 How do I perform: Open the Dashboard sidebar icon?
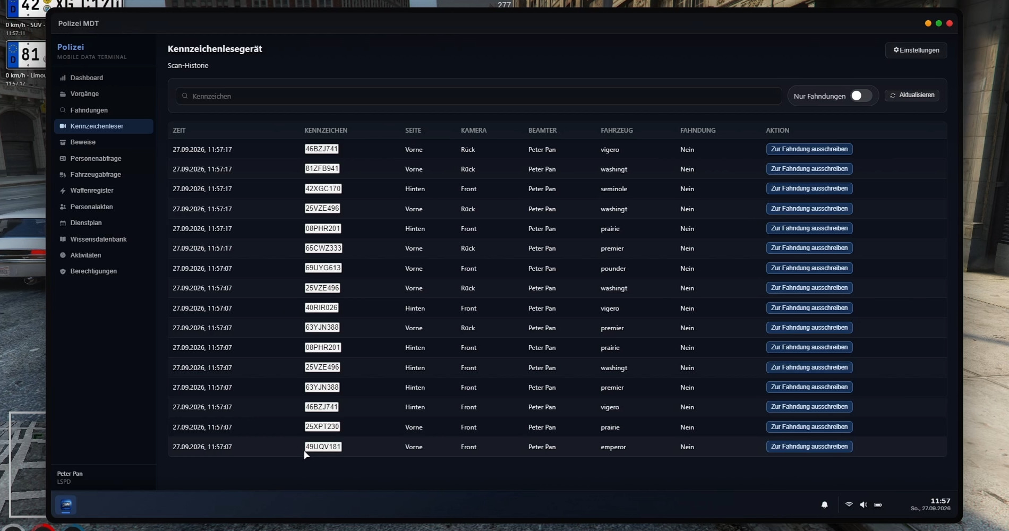point(63,78)
